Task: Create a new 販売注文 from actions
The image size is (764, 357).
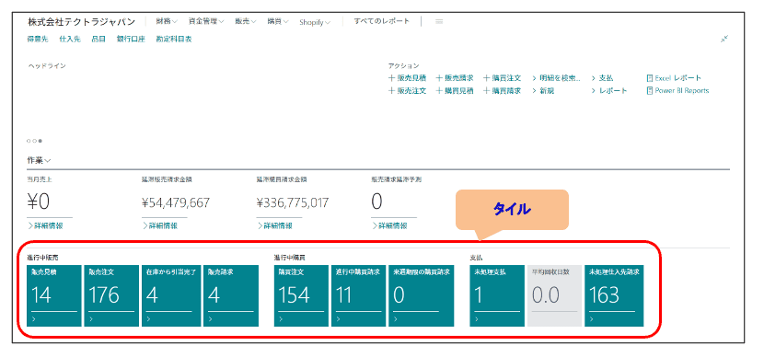Action: coord(408,90)
